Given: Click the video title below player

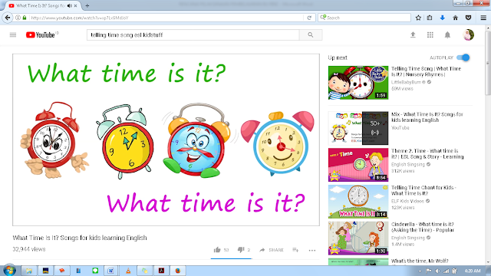Looking at the screenshot, I should pyautogui.click(x=80, y=238).
